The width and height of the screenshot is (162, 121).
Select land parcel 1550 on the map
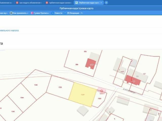coord(60,87)
